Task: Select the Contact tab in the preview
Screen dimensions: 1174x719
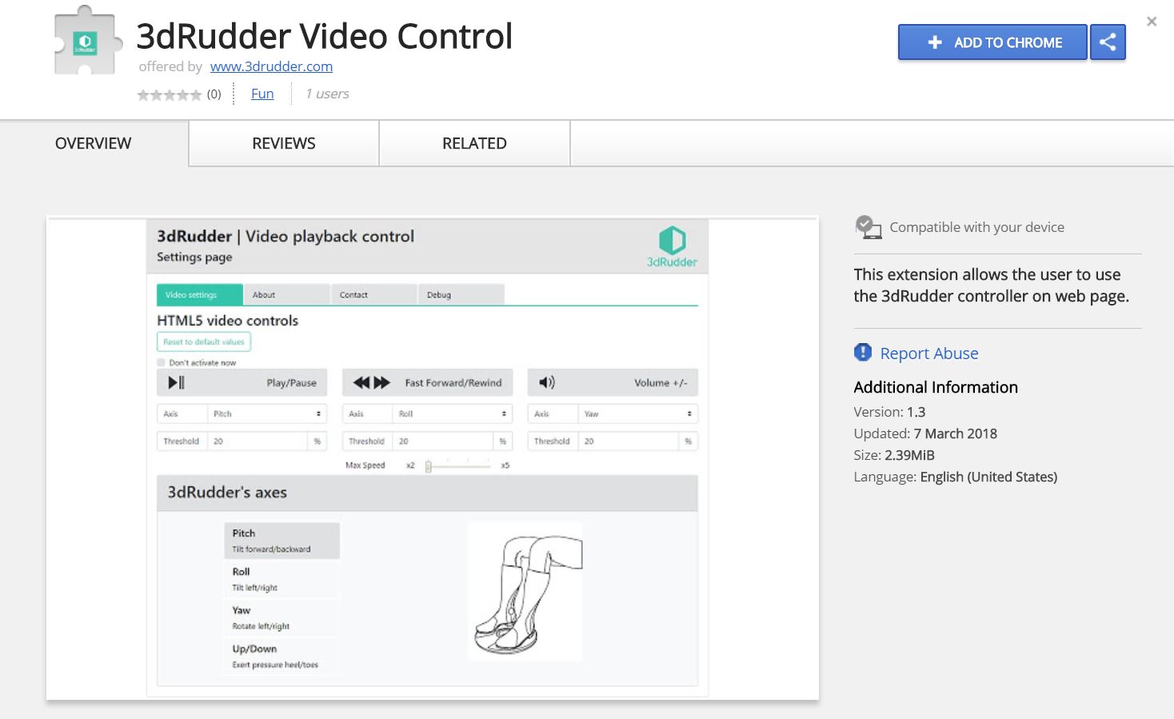Action: tap(373, 294)
